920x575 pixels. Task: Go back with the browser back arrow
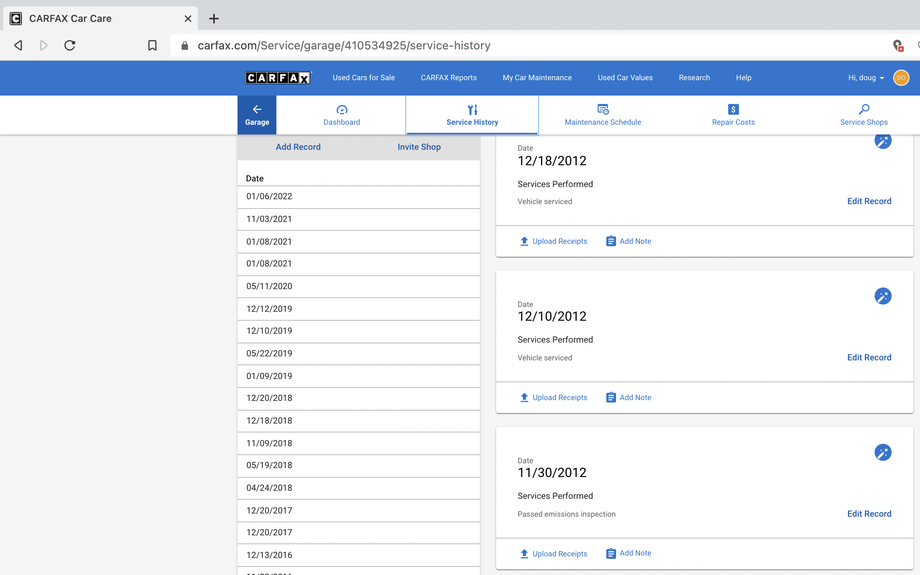coord(18,45)
